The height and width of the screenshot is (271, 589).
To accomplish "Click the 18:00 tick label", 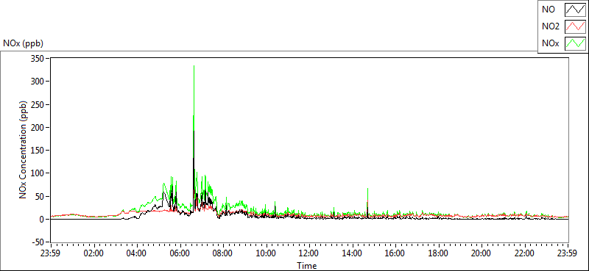I will coord(438,253).
